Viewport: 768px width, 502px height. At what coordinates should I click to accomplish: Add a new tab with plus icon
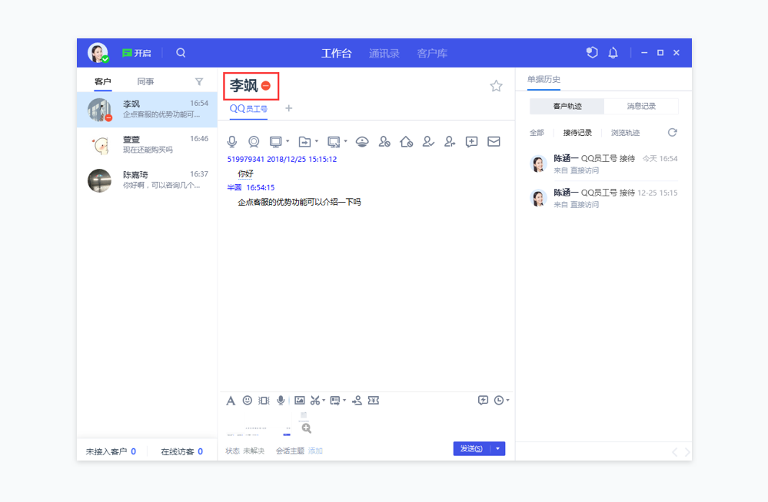click(x=288, y=108)
